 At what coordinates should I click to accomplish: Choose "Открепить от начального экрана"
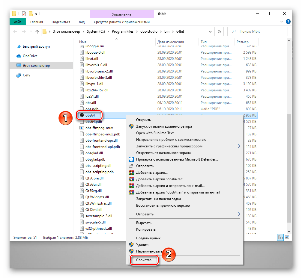(x=163, y=153)
